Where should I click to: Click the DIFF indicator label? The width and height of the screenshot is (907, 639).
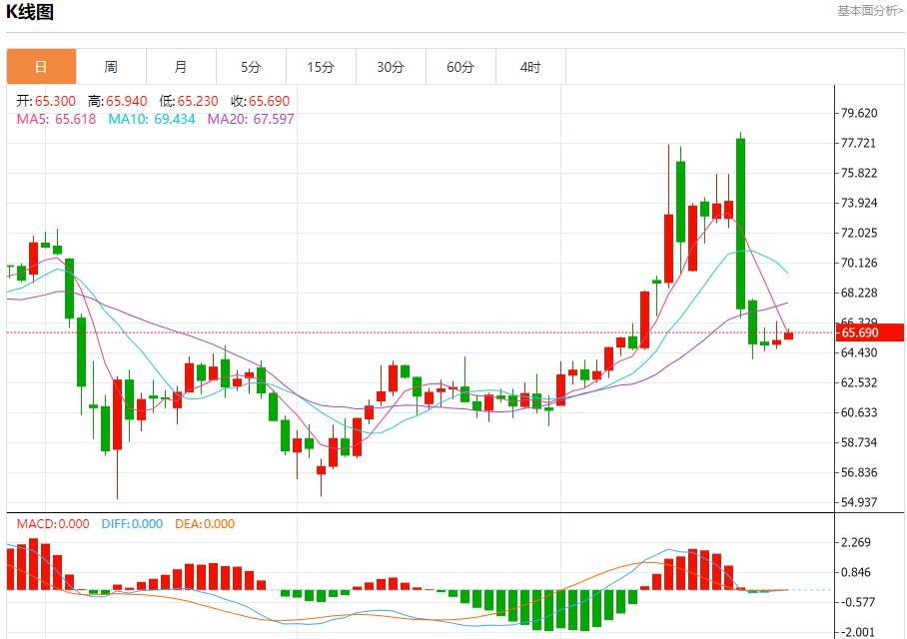click(117, 524)
